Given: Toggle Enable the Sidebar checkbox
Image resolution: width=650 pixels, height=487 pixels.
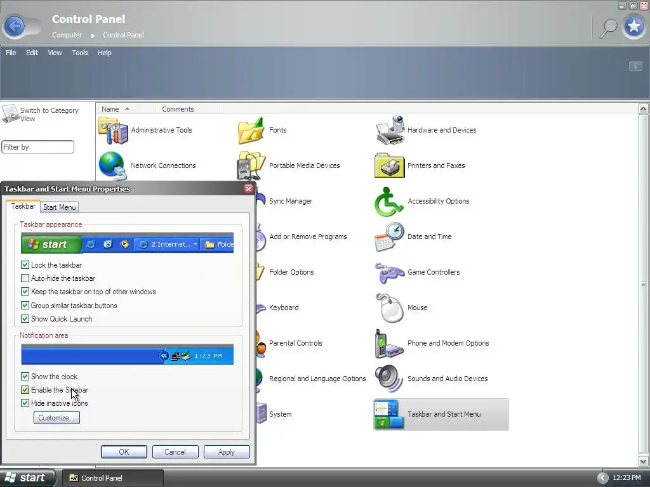Looking at the screenshot, I should tap(25, 390).
